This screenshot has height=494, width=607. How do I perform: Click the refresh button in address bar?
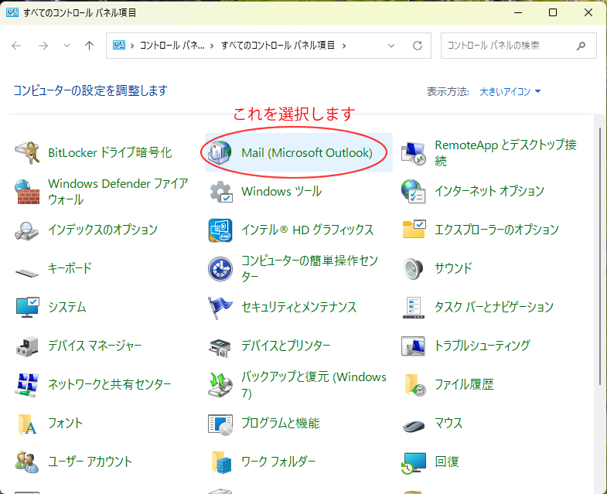tap(418, 46)
